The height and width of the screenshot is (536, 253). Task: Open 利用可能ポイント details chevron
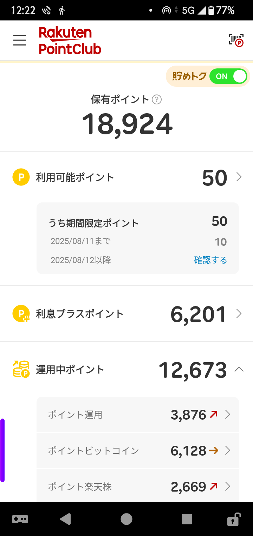tap(239, 177)
